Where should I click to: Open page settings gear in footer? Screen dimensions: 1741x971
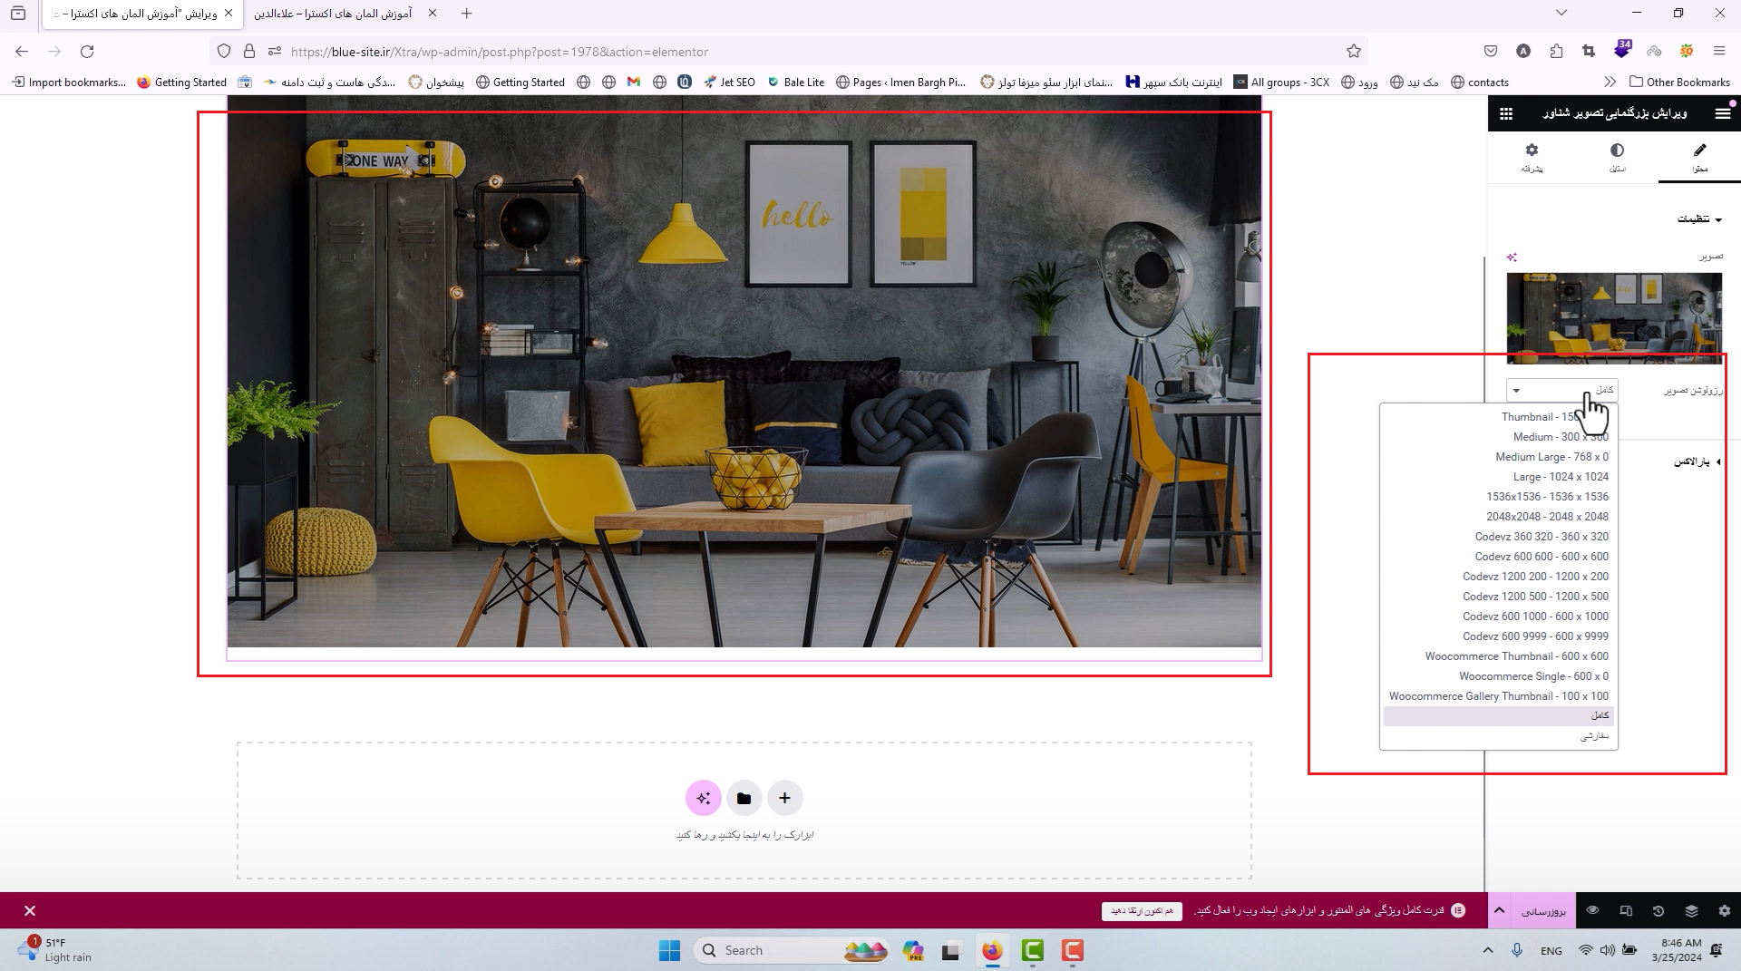(1724, 910)
